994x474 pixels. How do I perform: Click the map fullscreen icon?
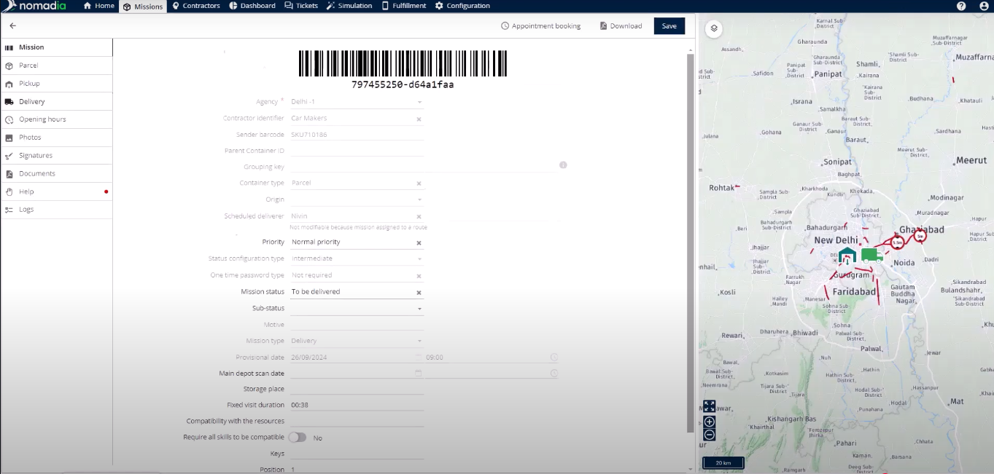click(709, 406)
